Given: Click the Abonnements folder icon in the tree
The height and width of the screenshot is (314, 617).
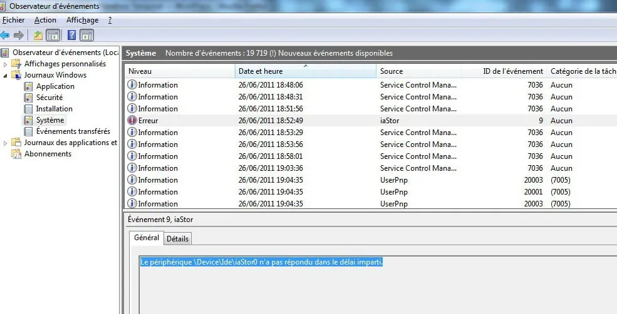Looking at the screenshot, I should click(x=16, y=154).
